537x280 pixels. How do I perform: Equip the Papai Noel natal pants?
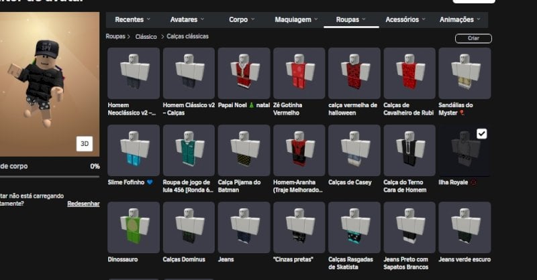point(244,74)
